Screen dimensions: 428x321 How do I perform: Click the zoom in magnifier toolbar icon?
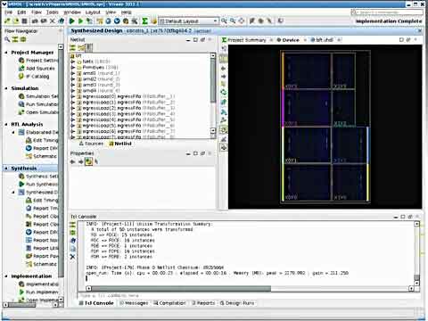pyautogui.click(x=224, y=21)
